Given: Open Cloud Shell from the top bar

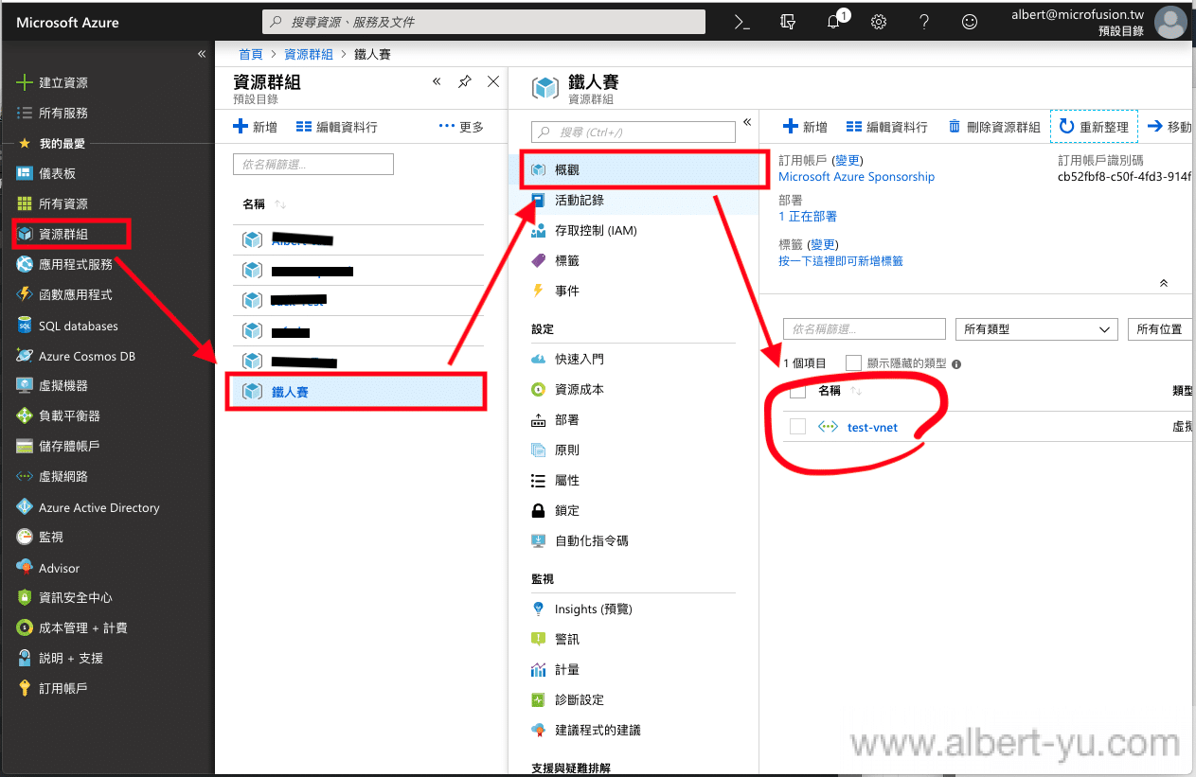Looking at the screenshot, I should (742, 22).
